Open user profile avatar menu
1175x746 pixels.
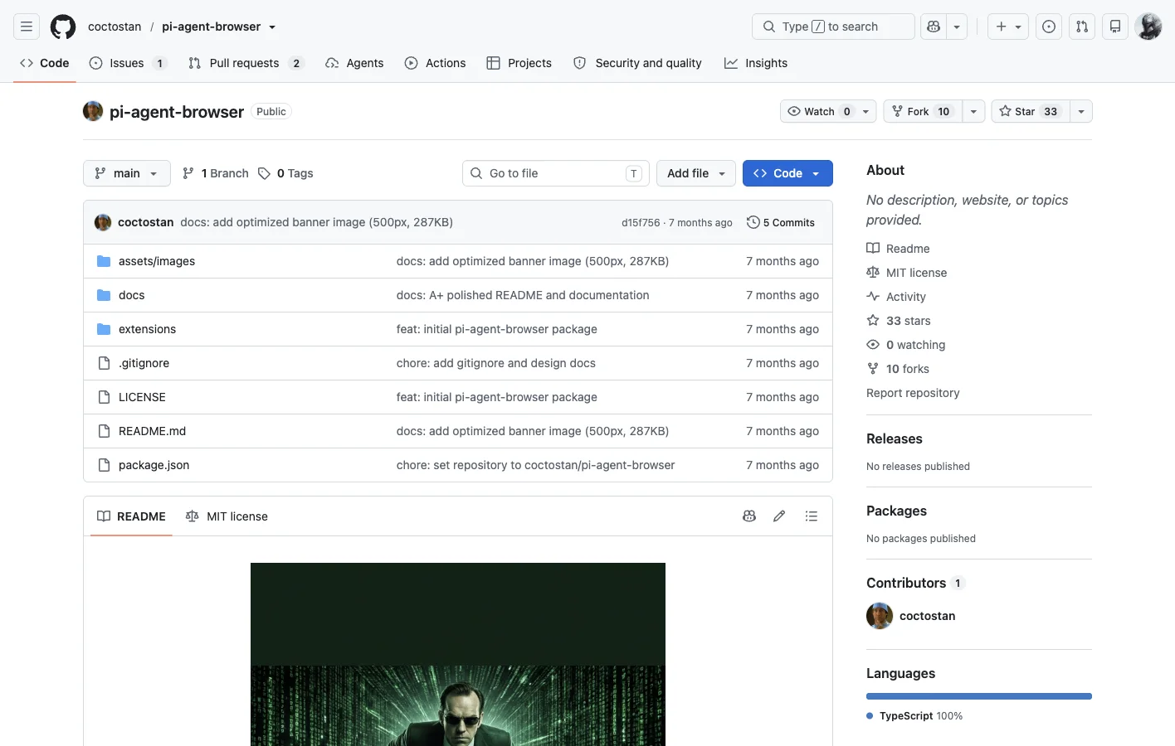click(1148, 27)
